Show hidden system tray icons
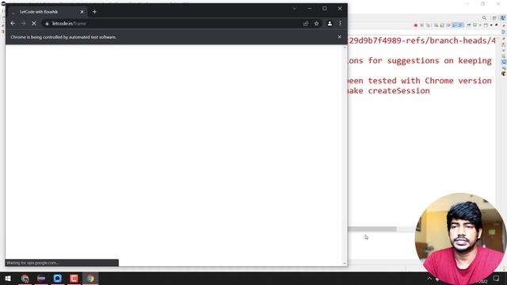 [429, 279]
